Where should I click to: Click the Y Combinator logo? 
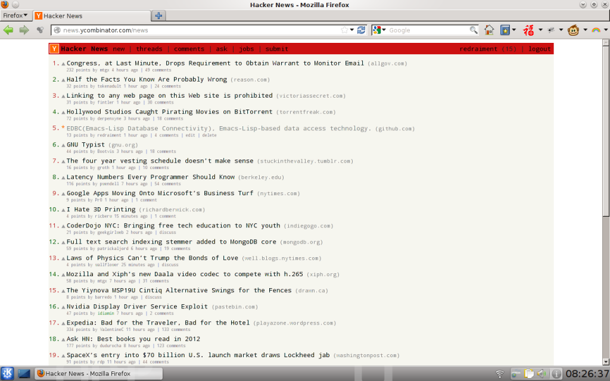point(54,48)
